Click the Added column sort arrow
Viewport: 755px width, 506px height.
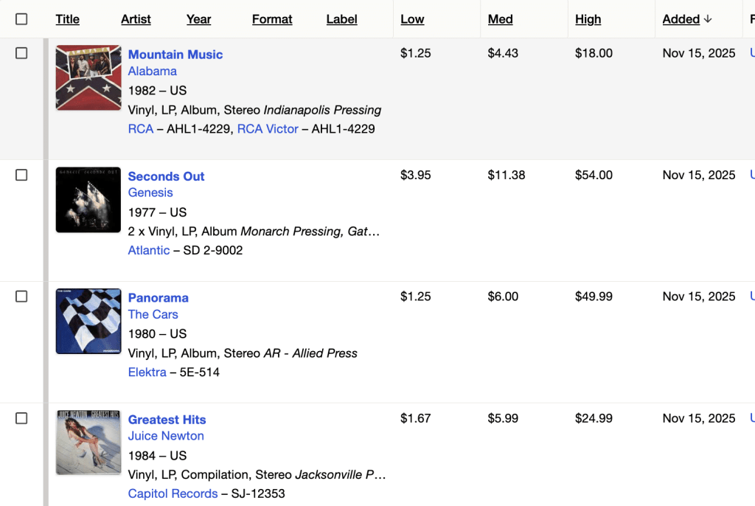point(709,19)
